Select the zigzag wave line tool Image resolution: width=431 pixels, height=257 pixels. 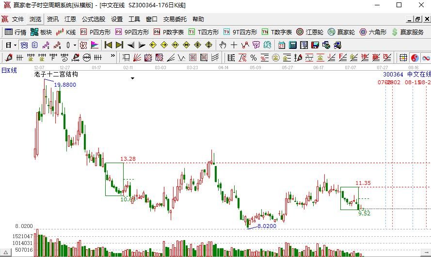pyautogui.click(x=181, y=58)
